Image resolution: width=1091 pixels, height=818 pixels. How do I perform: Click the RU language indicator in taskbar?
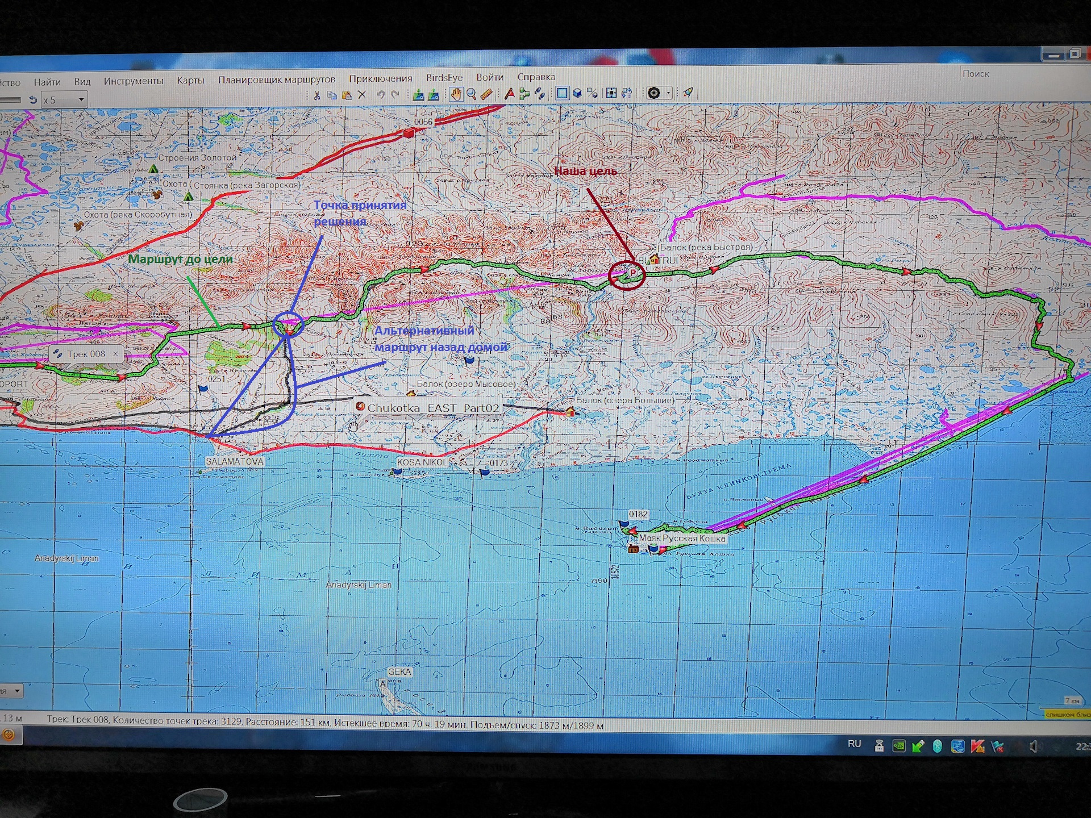(x=854, y=744)
